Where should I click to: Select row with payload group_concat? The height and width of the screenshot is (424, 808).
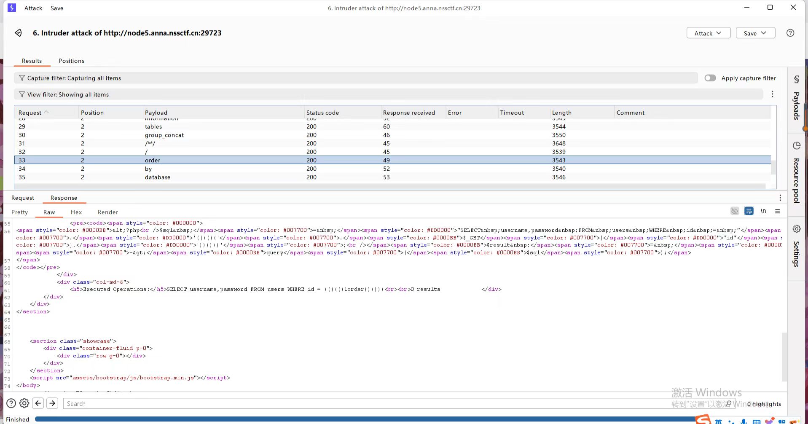[x=392, y=135]
